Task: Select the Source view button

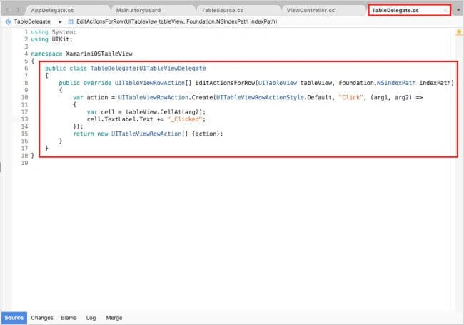Action: click(x=14, y=318)
